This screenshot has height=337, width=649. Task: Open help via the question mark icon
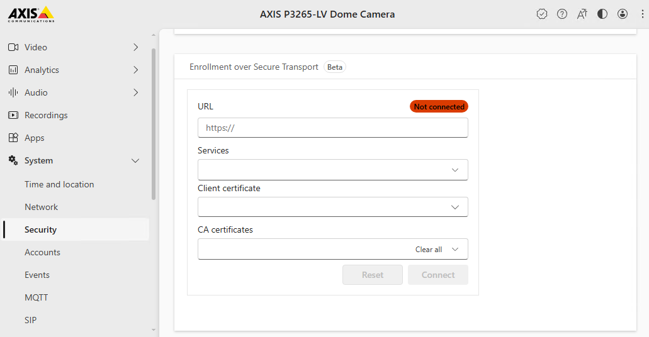[562, 14]
